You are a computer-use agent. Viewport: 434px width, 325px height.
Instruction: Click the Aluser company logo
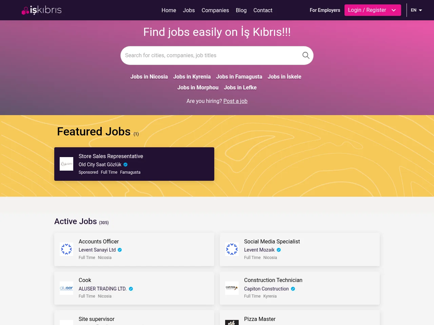(x=66, y=288)
